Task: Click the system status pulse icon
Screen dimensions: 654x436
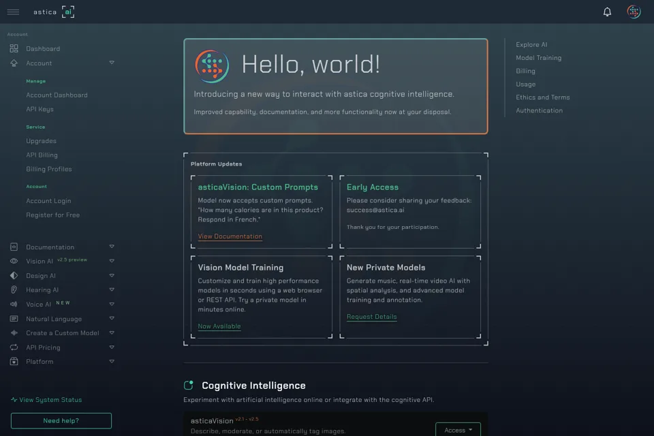Action: pyautogui.click(x=14, y=400)
